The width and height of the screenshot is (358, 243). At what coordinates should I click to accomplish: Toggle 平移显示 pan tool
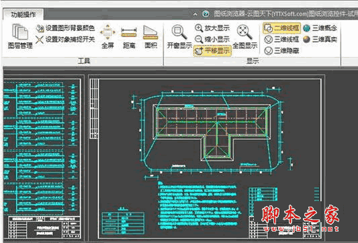click(x=212, y=50)
